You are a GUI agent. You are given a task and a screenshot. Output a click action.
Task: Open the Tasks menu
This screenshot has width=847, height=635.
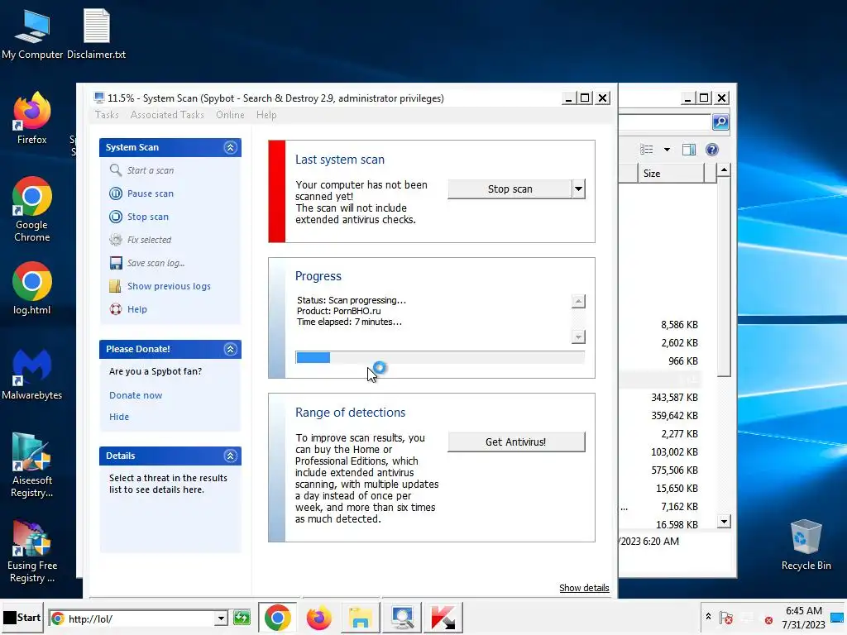(x=107, y=114)
